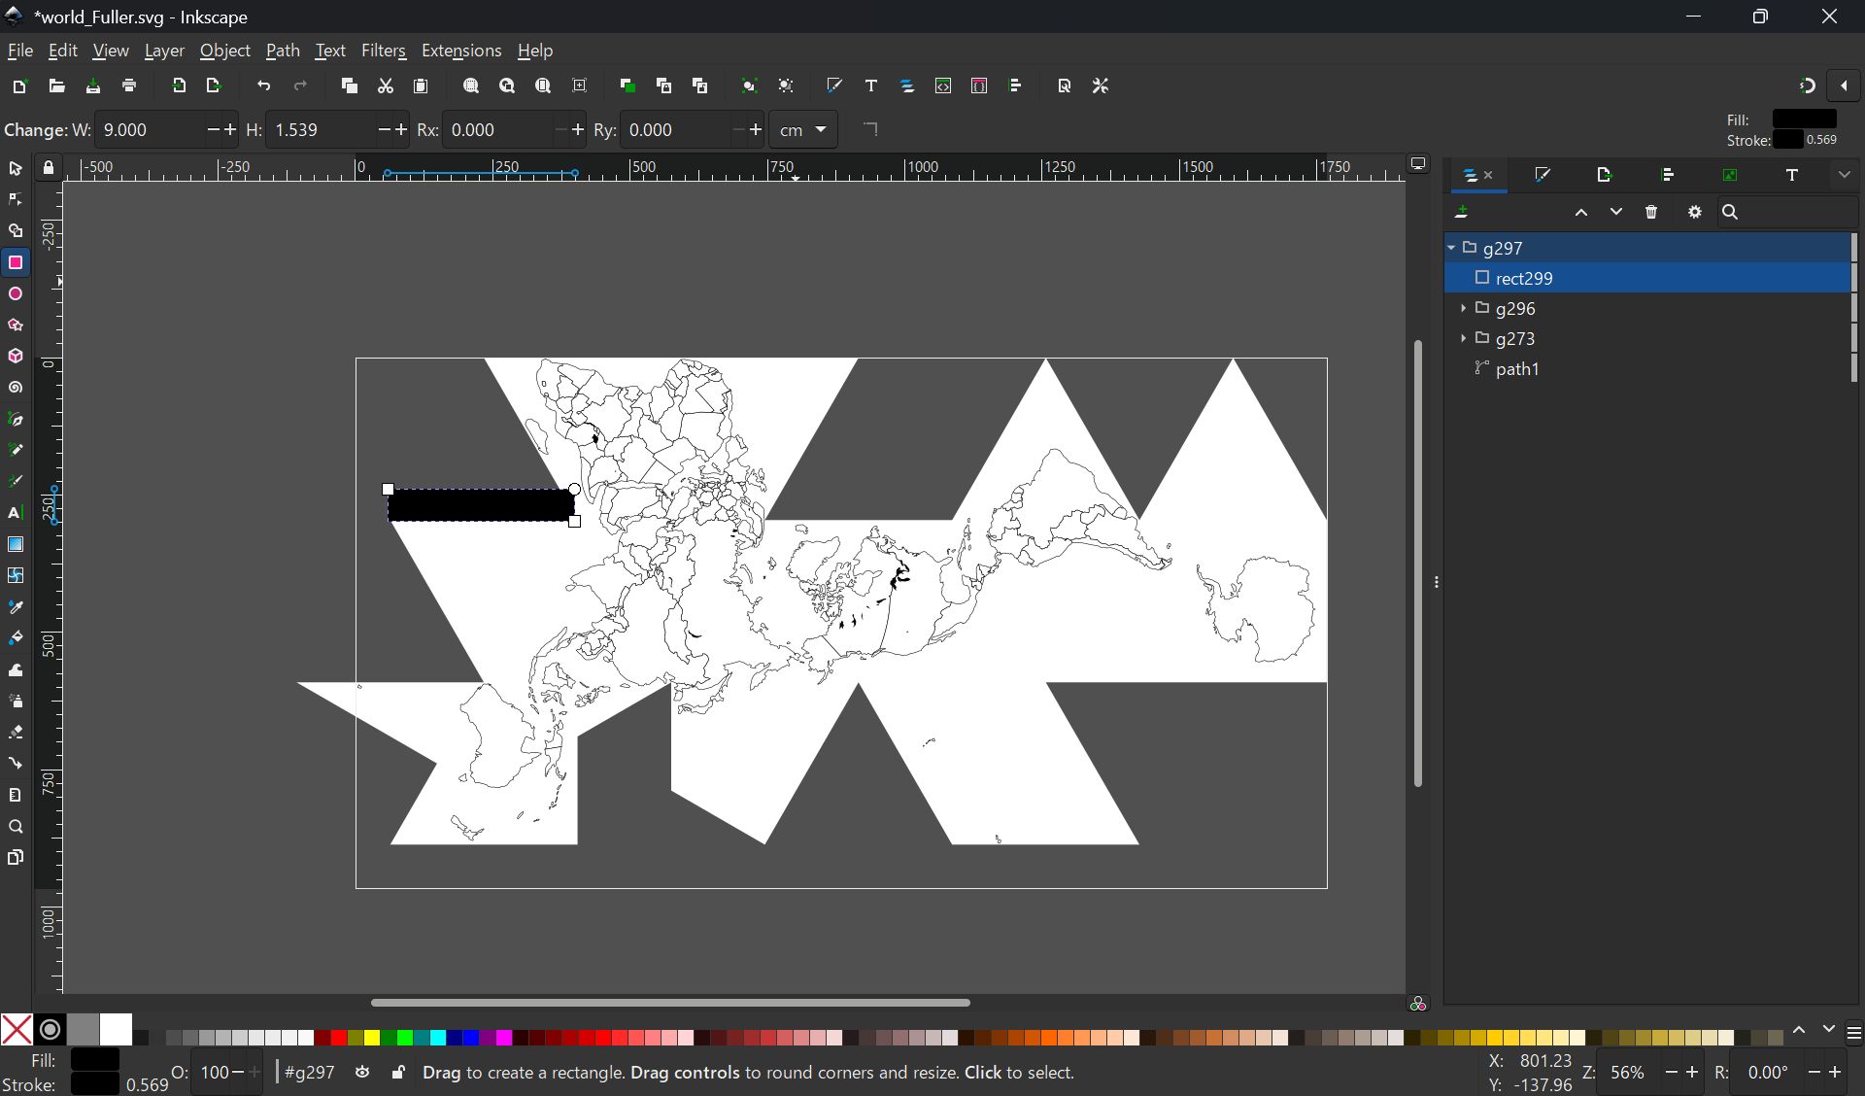
Task: Open the layer selector #g297
Action: (x=309, y=1073)
